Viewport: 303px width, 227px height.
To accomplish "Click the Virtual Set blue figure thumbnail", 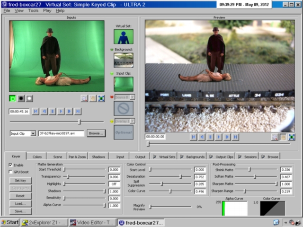I will (124, 37).
